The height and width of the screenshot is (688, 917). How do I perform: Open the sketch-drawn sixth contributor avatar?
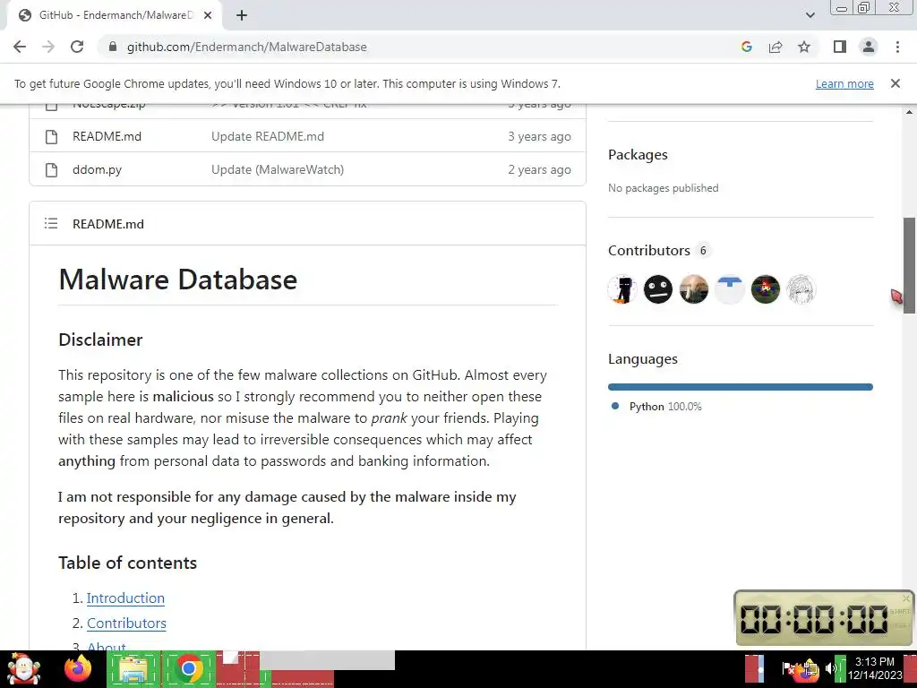[x=801, y=289]
